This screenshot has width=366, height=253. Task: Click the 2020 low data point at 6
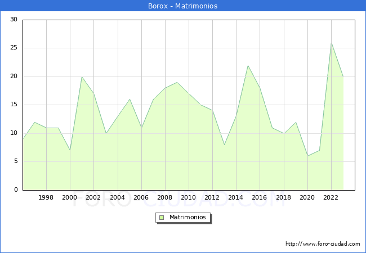point(307,156)
